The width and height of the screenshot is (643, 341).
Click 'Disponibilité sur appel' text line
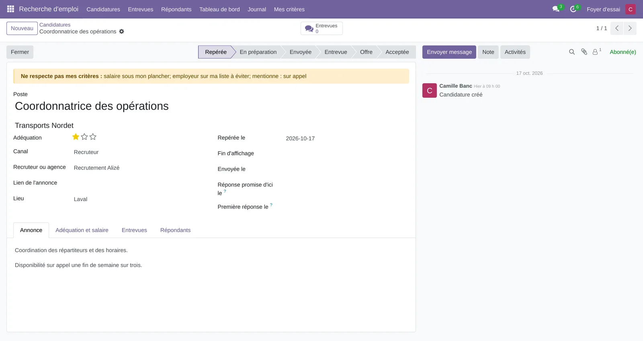click(78, 265)
